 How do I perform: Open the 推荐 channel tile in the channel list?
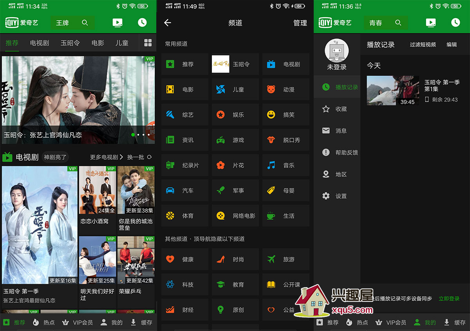pos(184,64)
